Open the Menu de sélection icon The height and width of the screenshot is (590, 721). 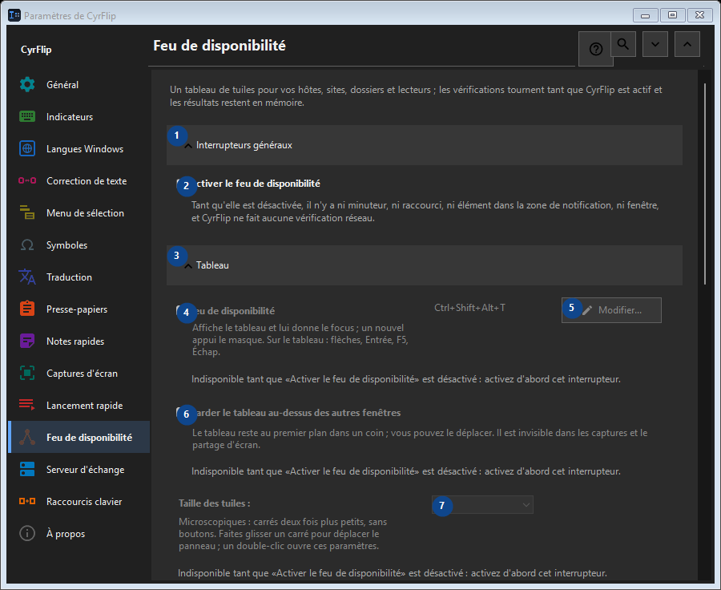click(x=27, y=212)
